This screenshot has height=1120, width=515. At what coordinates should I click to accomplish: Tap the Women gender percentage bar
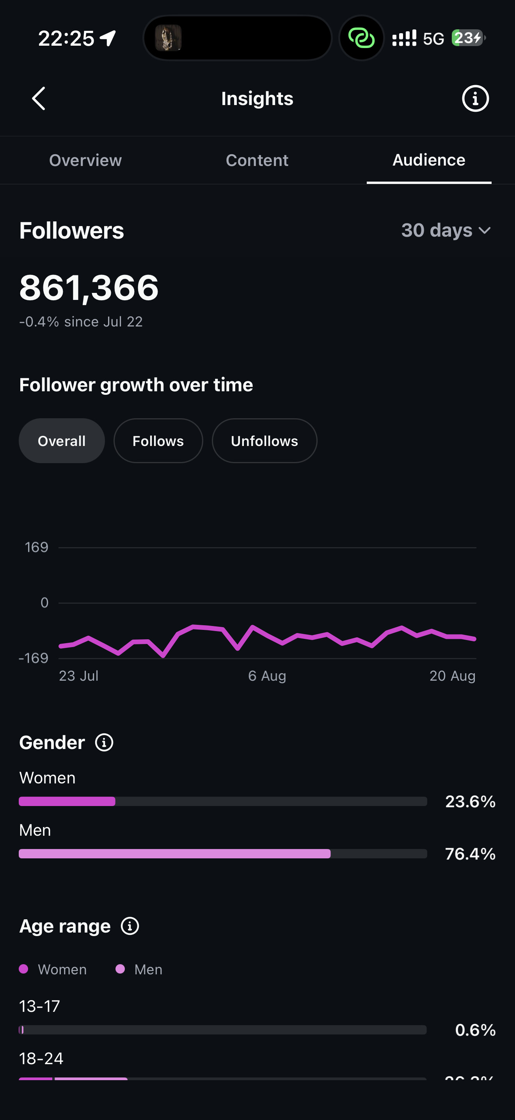pos(223,801)
